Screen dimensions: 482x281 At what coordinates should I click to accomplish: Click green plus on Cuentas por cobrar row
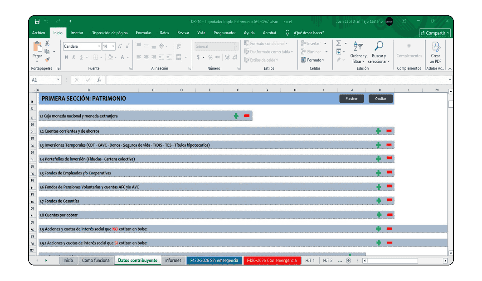click(x=379, y=215)
